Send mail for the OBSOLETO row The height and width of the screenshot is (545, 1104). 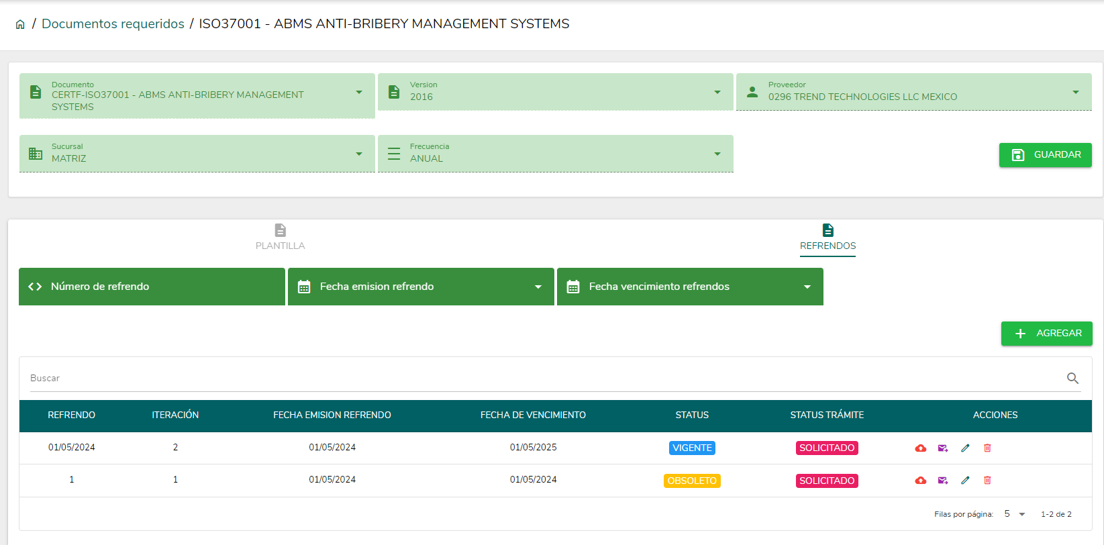pos(943,481)
